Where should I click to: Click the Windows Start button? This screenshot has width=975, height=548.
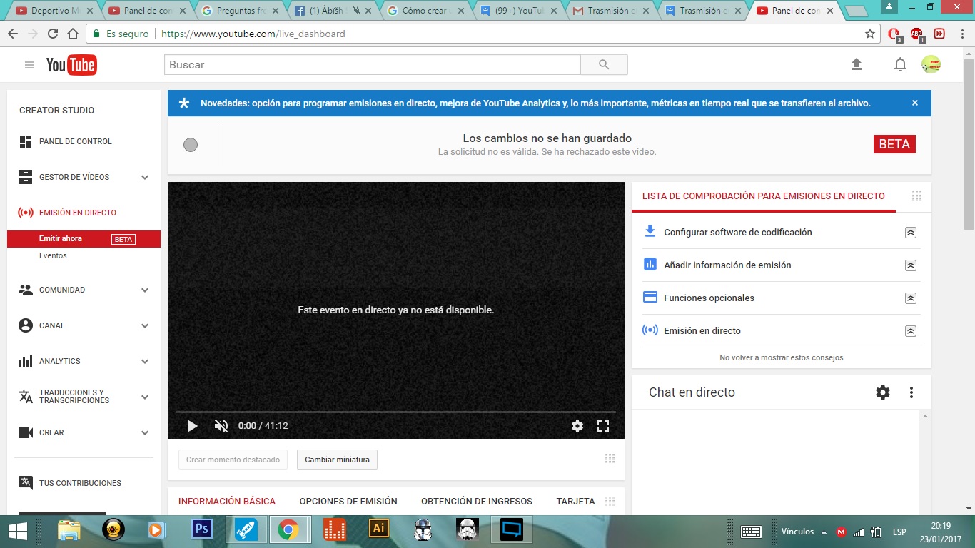pos(18,531)
